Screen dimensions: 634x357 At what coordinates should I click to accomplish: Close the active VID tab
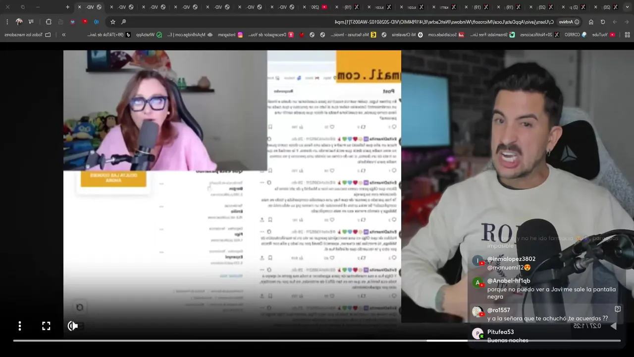[x=79, y=7]
